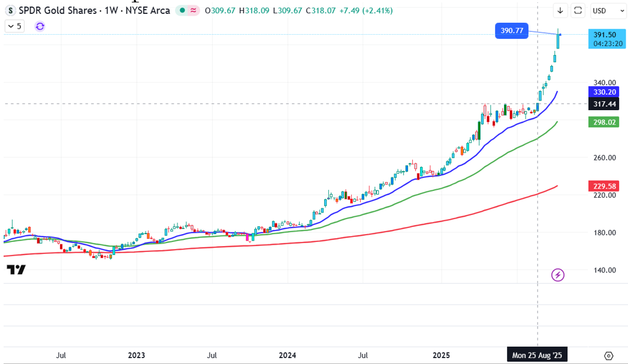This screenshot has height=364, width=628.
Task: Click the purple circular refresh icon
Action: point(40,26)
